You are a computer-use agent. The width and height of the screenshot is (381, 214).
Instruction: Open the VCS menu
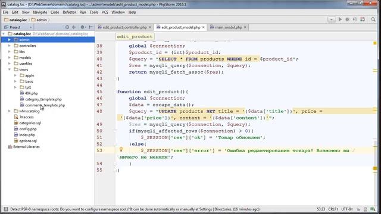pyautogui.click(x=105, y=12)
